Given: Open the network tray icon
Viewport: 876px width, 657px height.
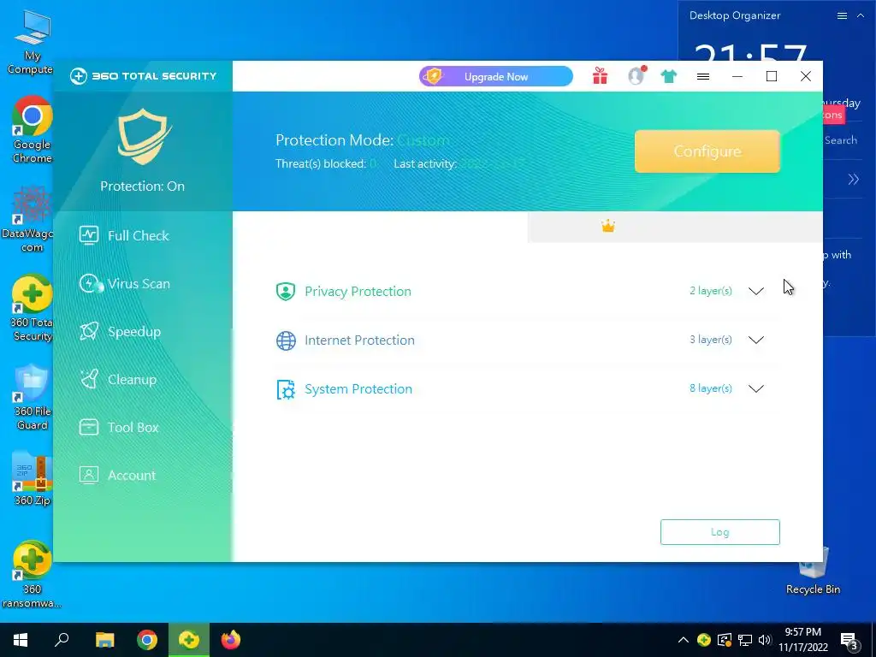Looking at the screenshot, I should [x=745, y=640].
